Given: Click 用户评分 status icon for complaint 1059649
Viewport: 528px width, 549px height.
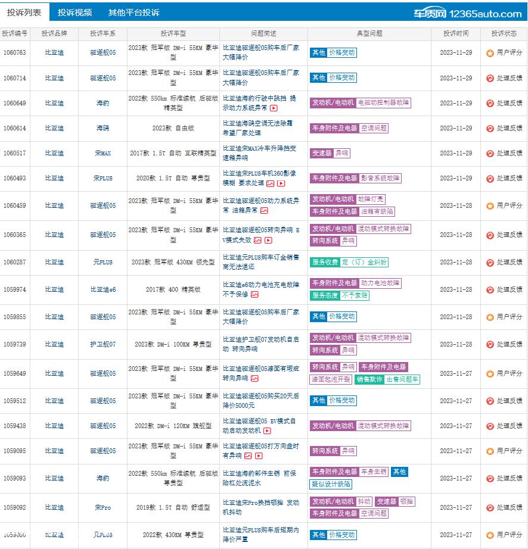Looking at the screenshot, I should point(490,374).
